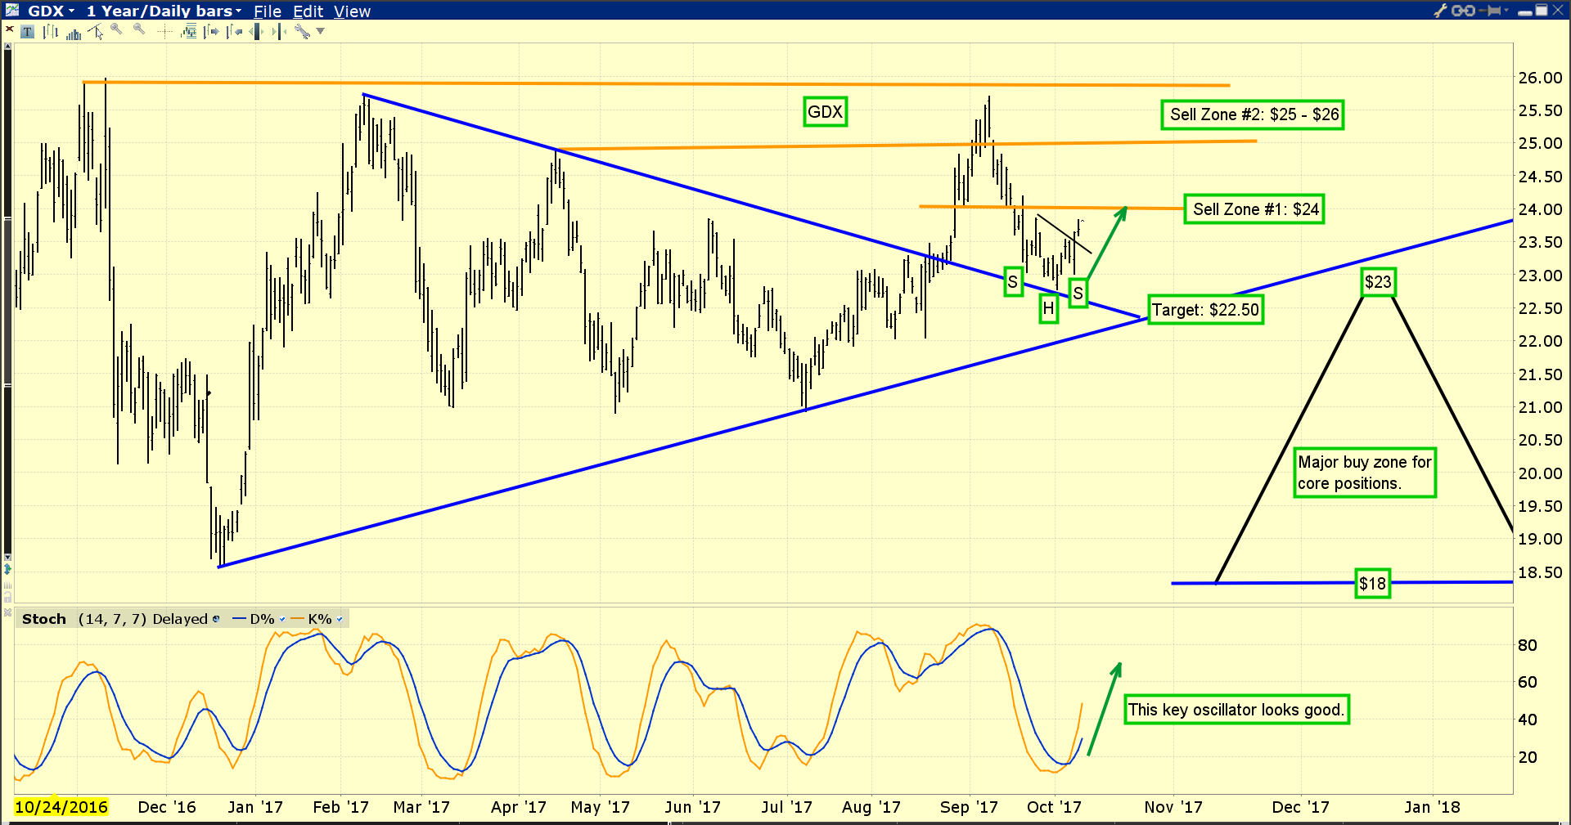Click the 18.50 price axis label
The image size is (1571, 825).
pyautogui.click(x=1541, y=572)
